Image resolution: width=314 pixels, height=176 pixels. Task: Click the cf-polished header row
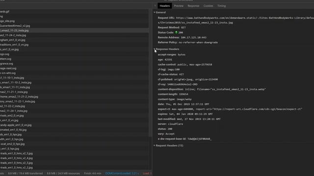[187, 79]
